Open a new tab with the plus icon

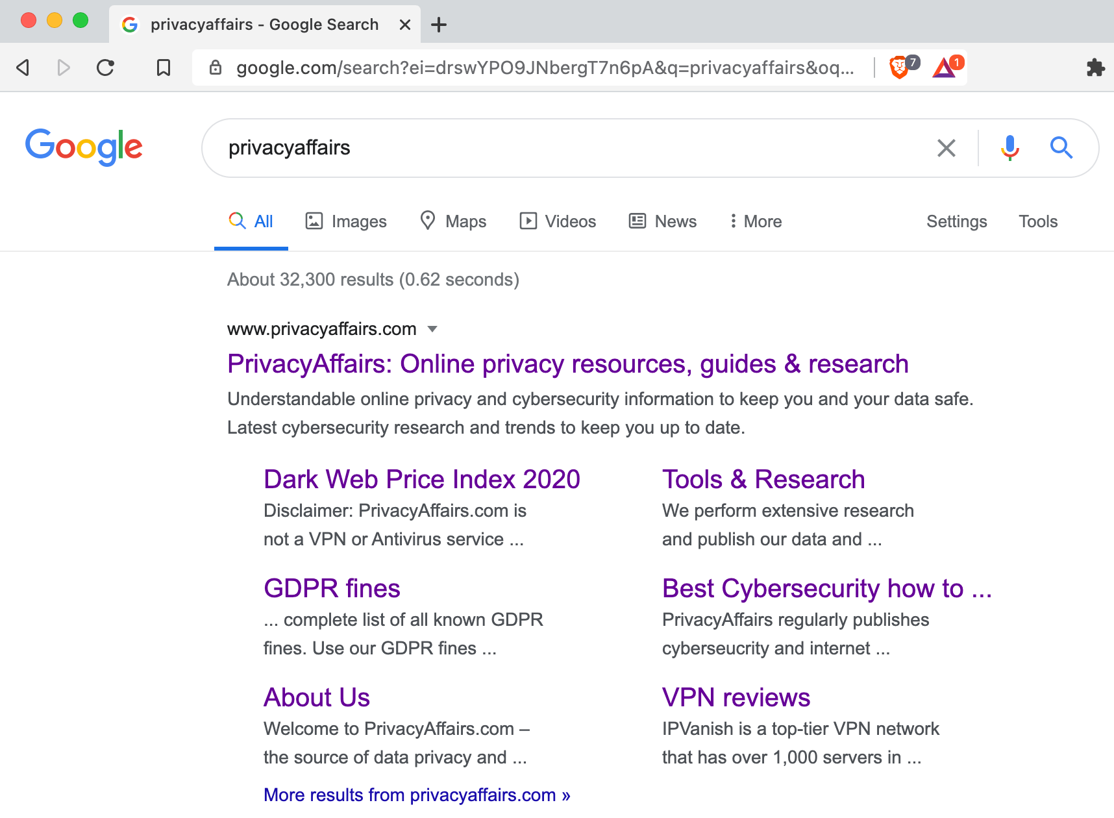[439, 25]
